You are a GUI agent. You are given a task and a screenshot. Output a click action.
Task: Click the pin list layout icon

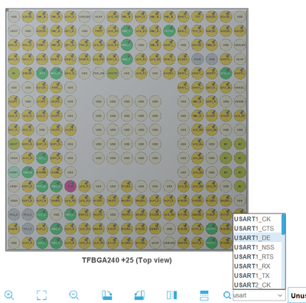coord(204,295)
